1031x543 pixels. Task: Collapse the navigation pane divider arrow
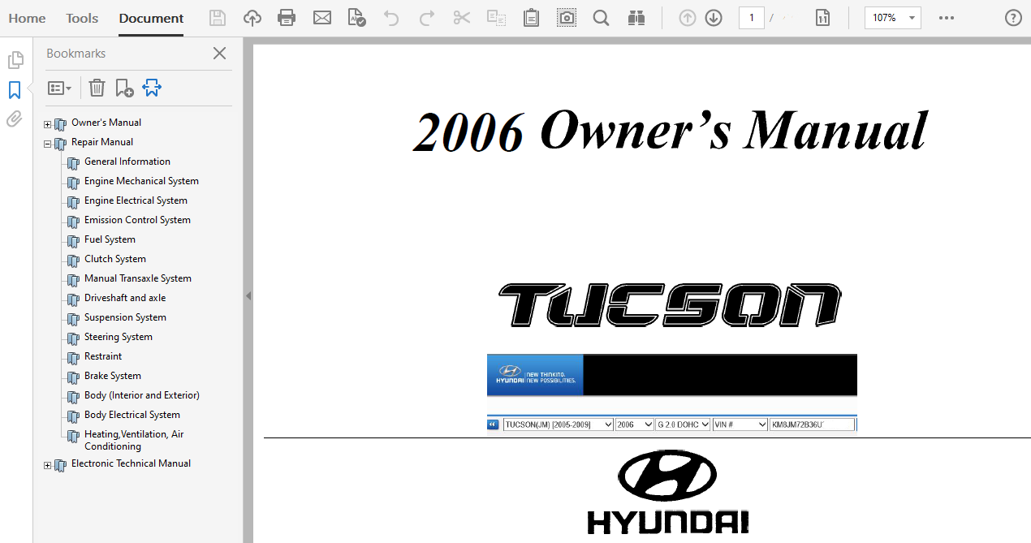tap(248, 296)
